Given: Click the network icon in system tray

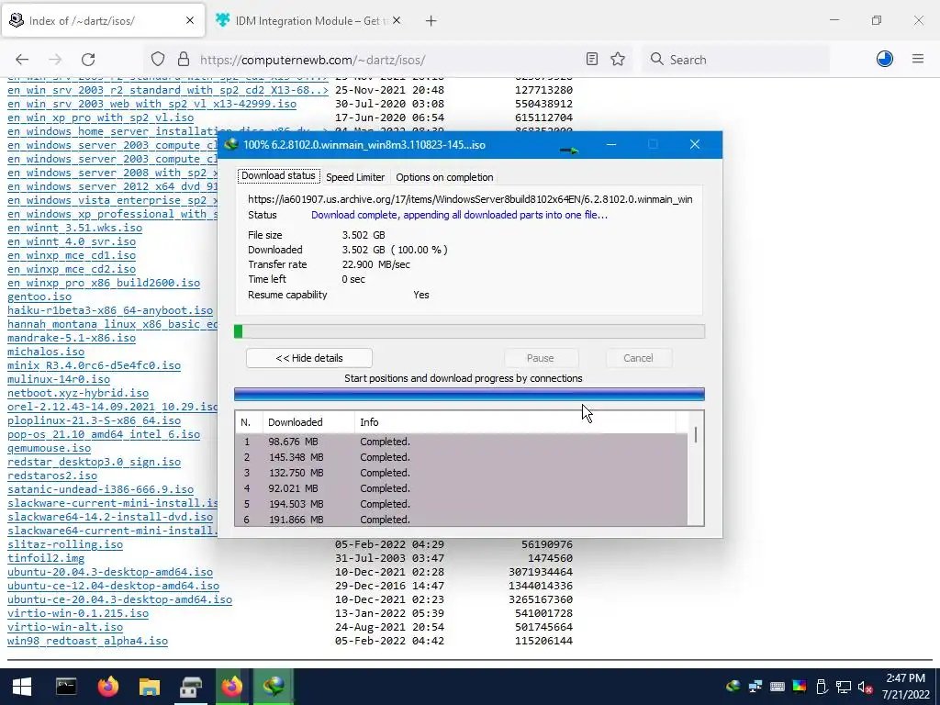Looking at the screenshot, I should point(844,687).
